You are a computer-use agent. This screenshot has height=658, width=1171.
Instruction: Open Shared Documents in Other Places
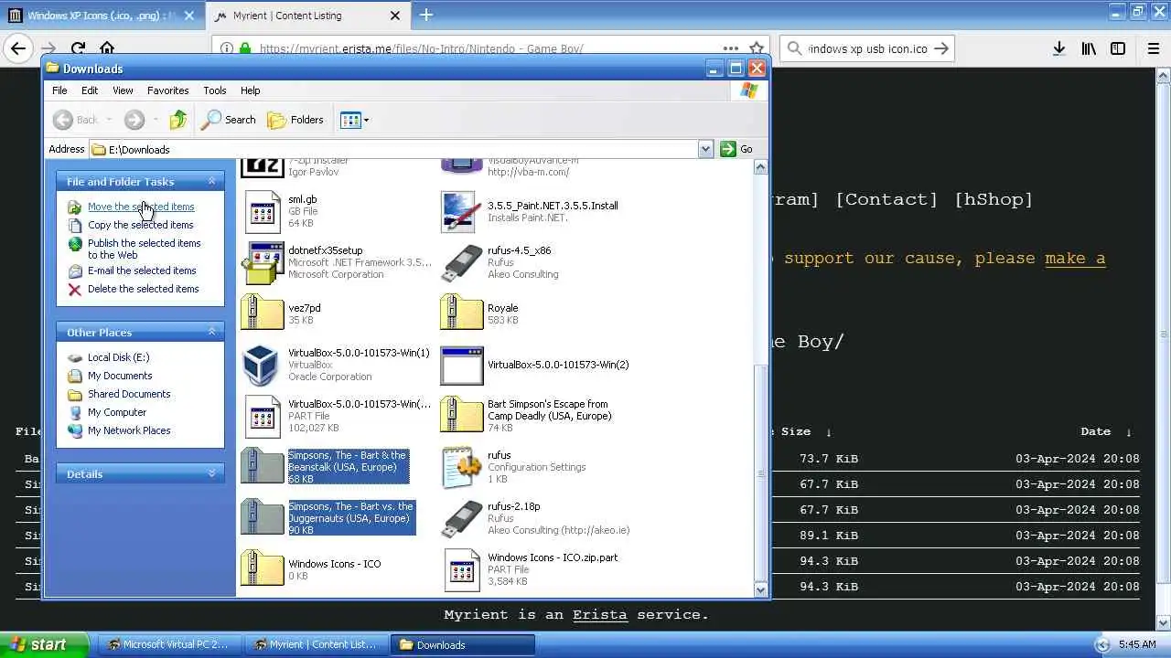[129, 394]
